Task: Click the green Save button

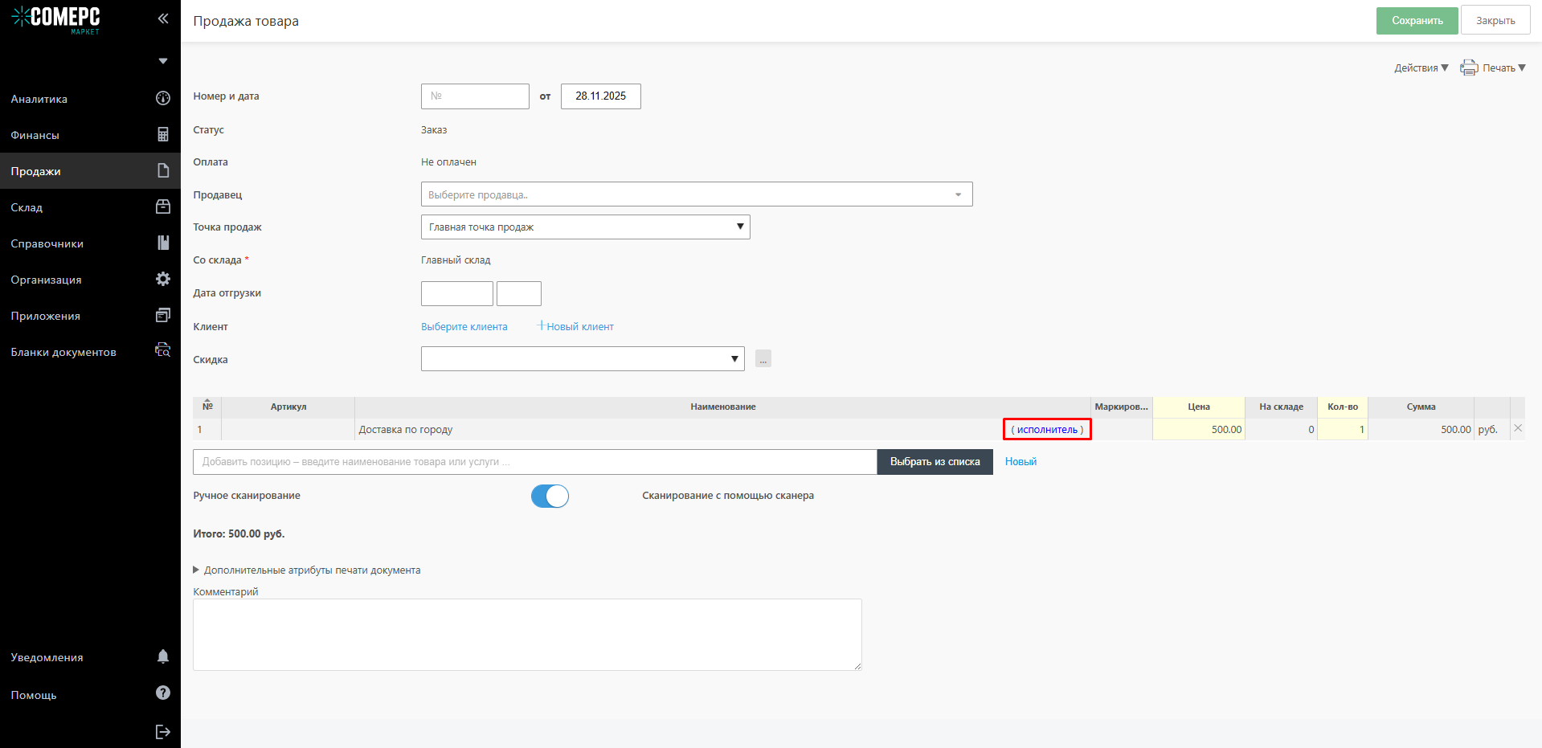Action: (x=1417, y=21)
